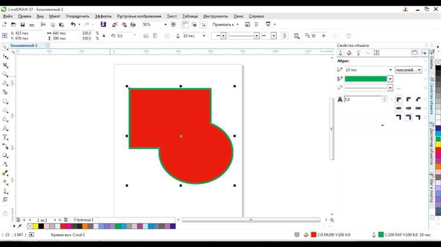
Task: Click the rotation angle field
Action: point(125,36)
